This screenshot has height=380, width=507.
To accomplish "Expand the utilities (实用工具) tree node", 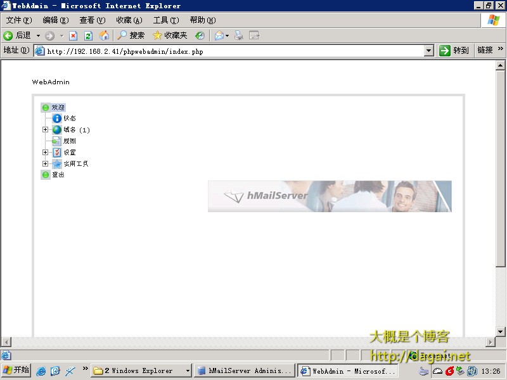I will [46, 164].
